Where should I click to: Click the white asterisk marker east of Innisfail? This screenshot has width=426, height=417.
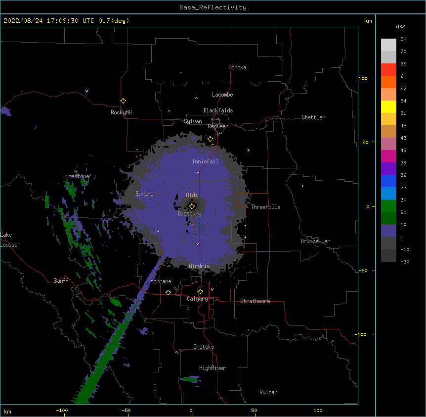click(x=248, y=150)
